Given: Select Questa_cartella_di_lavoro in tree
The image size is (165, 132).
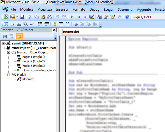Looking at the screenshot, I should [x=39, y=70].
